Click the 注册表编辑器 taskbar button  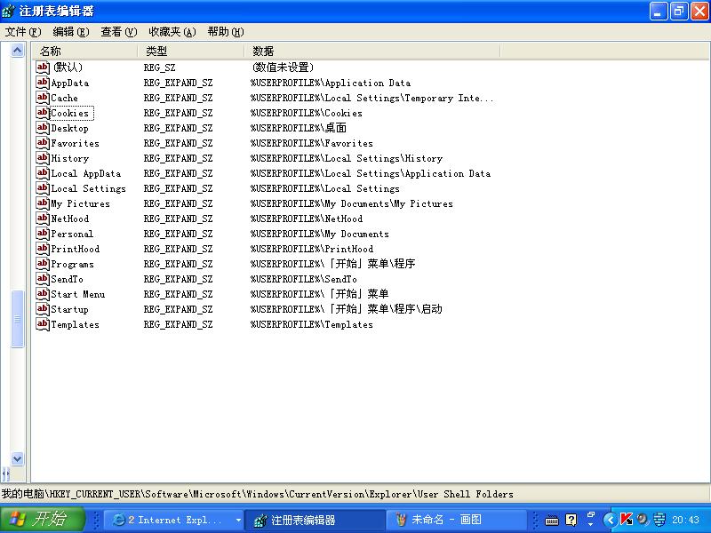(x=316, y=520)
